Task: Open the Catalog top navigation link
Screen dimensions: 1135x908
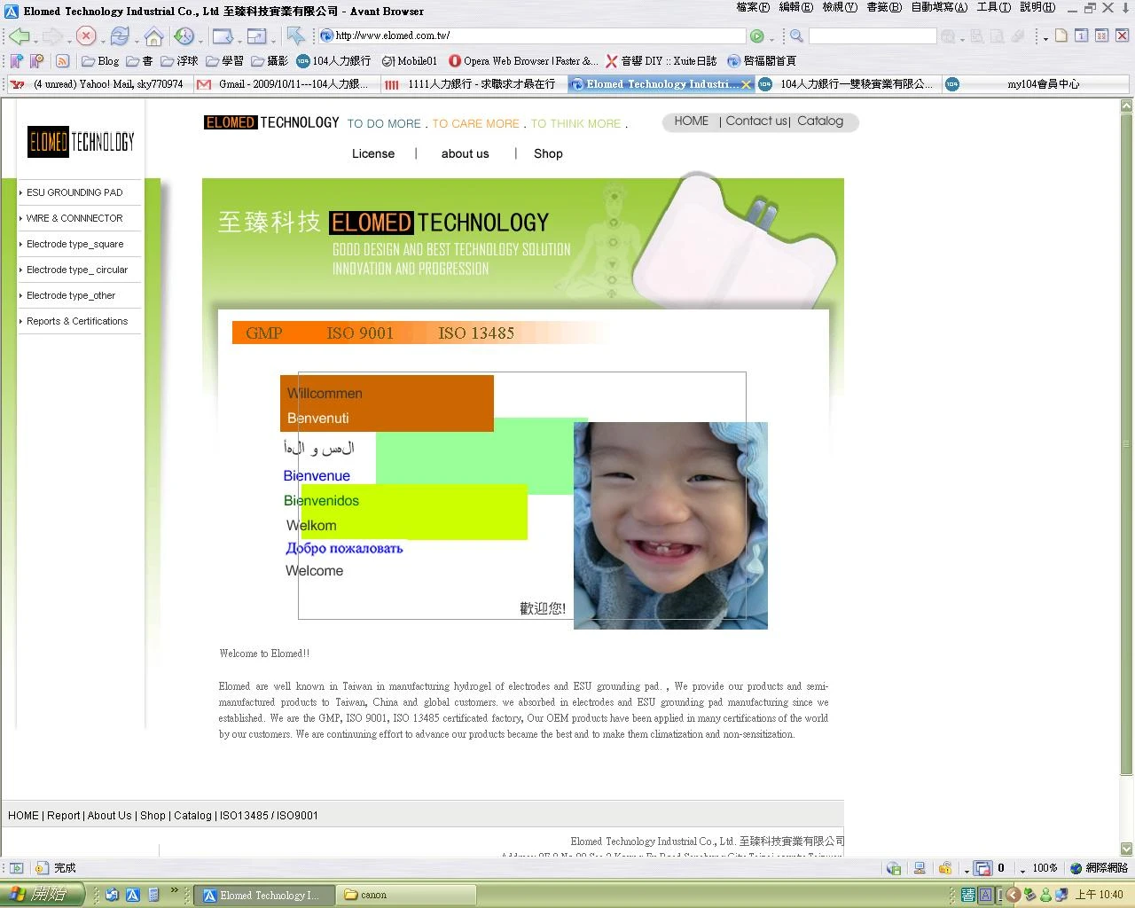Action: [x=820, y=121]
